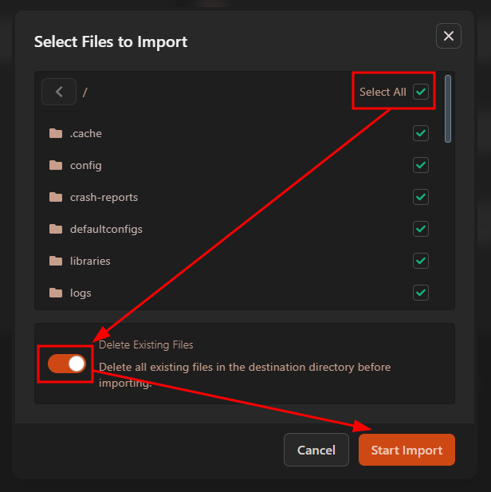
Task: Uncheck the libraries folder checkbox
Action: point(421,261)
